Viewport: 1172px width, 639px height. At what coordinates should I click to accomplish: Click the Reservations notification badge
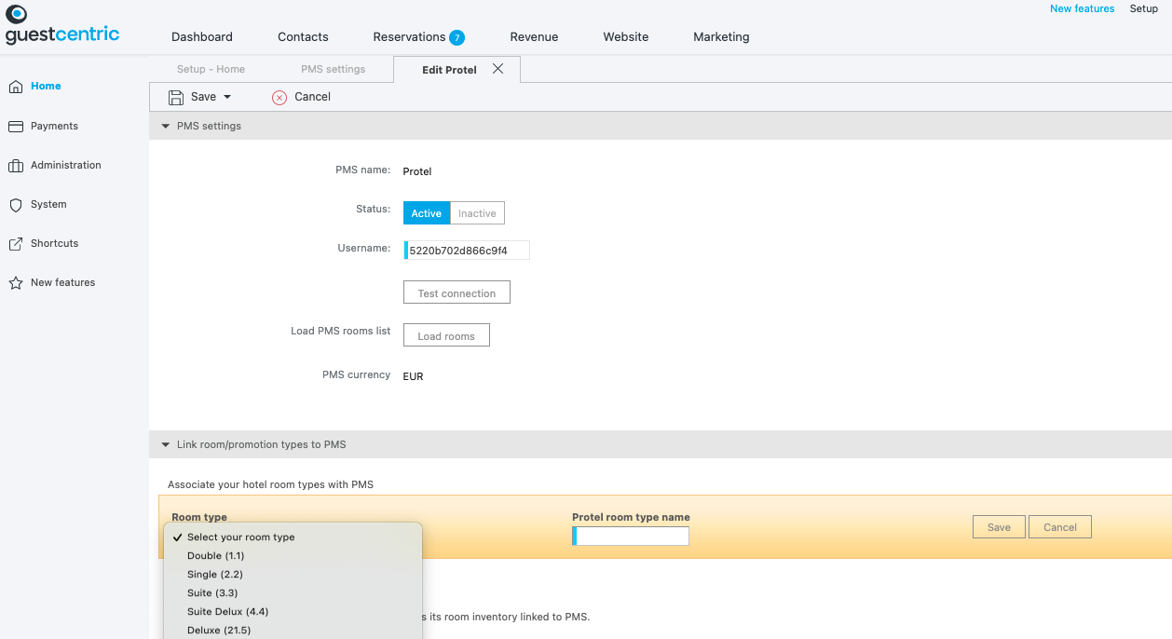[x=457, y=37]
